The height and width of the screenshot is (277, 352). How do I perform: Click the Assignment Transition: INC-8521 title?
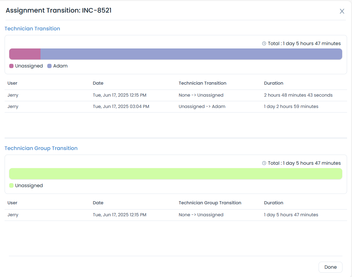(58, 10)
